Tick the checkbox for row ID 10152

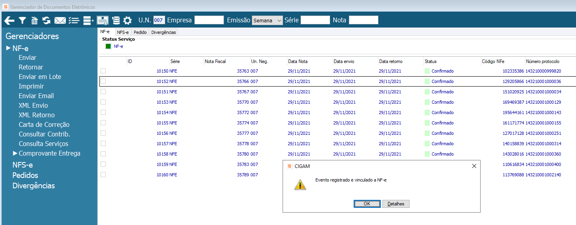click(103, 81)
